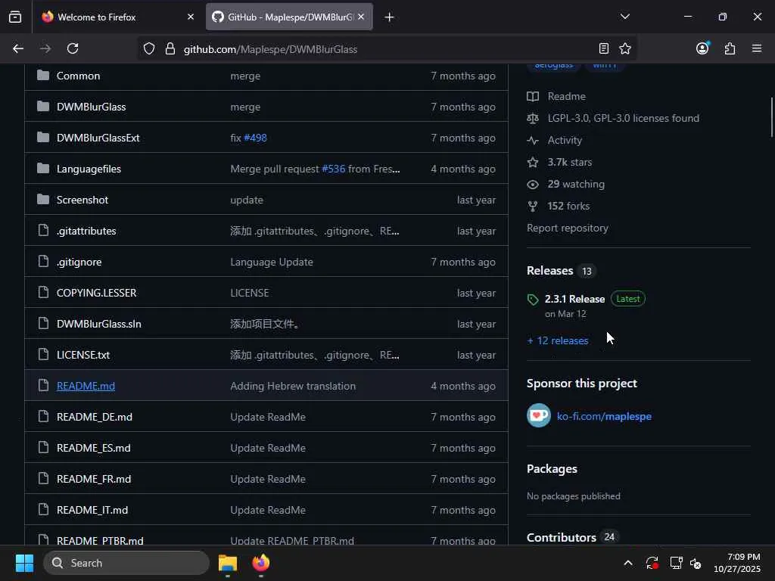View the 29 watching link
This screenshot has width=775, height=581.
tap(576, 185)
